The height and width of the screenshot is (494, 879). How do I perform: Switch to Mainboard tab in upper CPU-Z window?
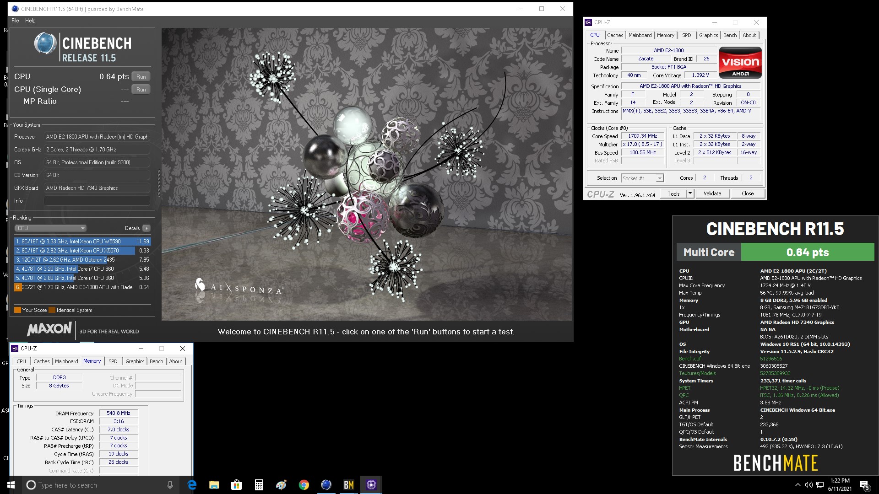tap(640, 35)
